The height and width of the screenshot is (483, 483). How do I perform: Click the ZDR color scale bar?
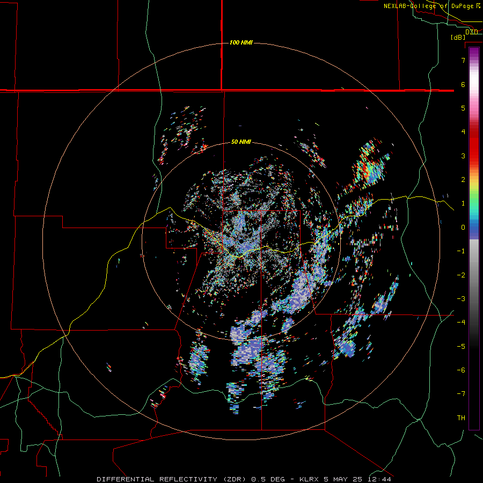(x=474, y=239)
